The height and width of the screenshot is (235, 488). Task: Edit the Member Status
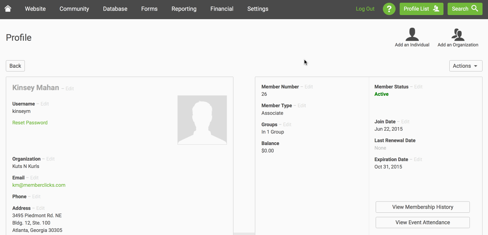tap(418, 87)
